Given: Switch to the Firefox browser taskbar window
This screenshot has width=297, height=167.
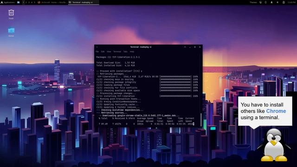Looking at the screenshot, I should coord(52,2).
